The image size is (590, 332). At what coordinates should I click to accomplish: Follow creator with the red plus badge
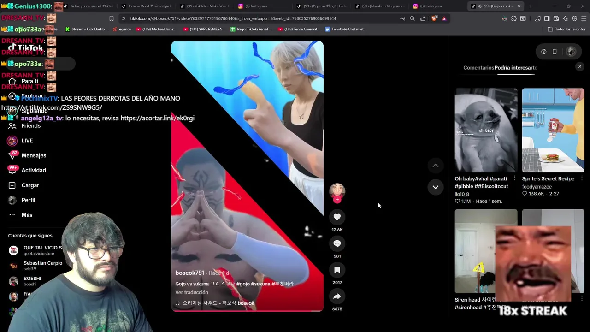(337, 200)
